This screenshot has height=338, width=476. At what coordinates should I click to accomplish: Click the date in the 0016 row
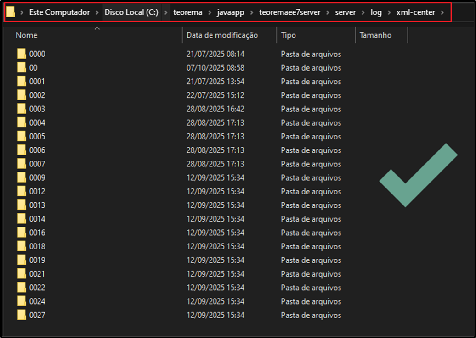tap(215, 233)
